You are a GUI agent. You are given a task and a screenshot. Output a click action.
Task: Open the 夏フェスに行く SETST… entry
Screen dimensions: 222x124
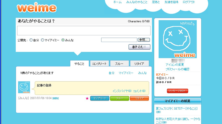(177, 110)
